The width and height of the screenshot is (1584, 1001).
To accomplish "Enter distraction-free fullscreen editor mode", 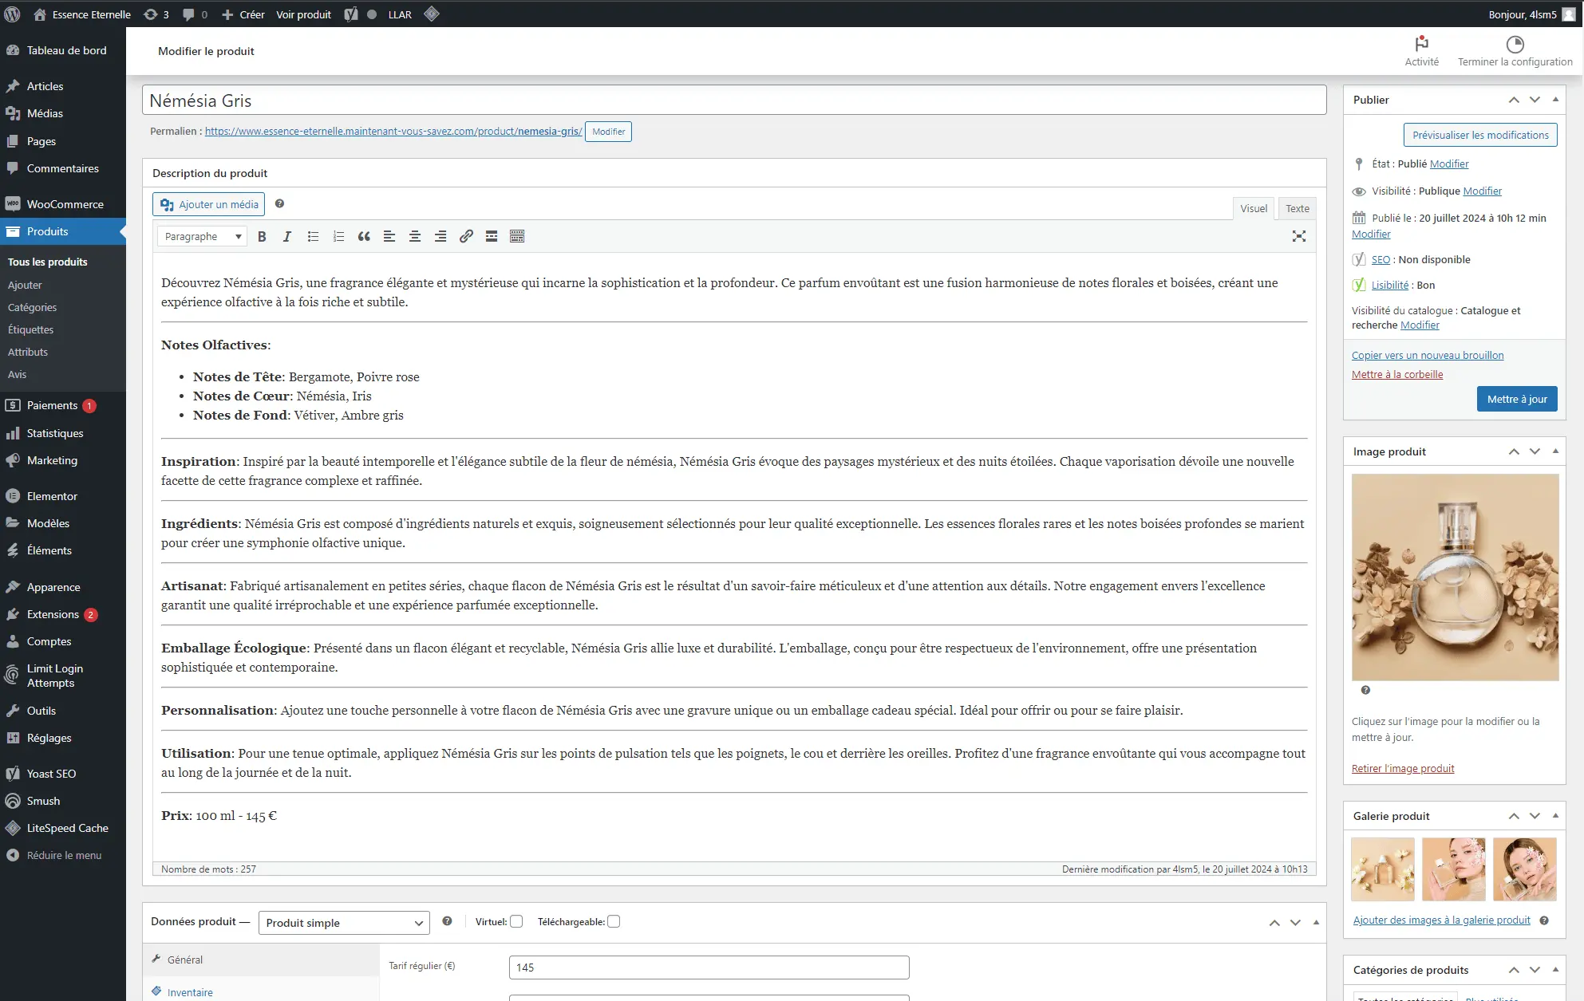I will (1299, 236).
